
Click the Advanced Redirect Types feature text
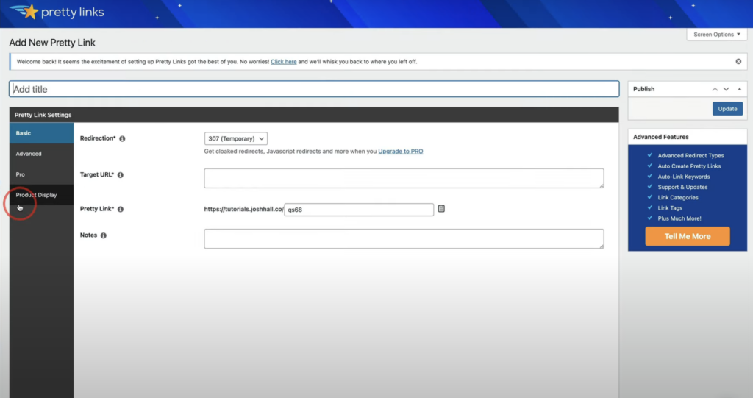690,156
